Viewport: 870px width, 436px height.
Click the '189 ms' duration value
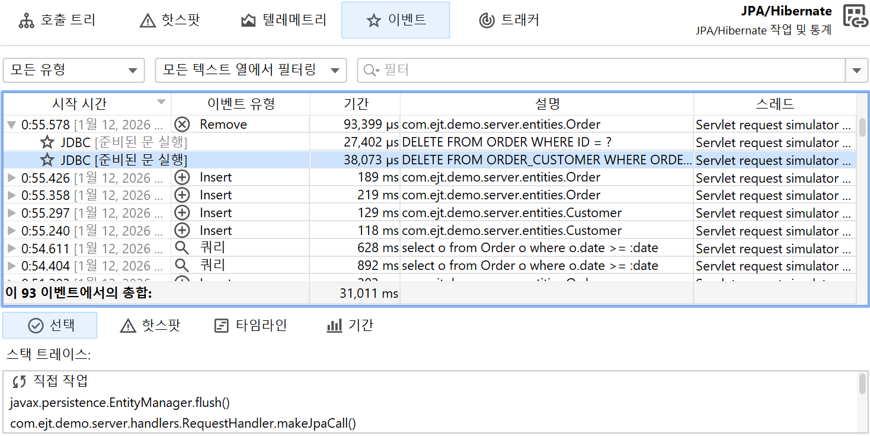coord(378,177)
